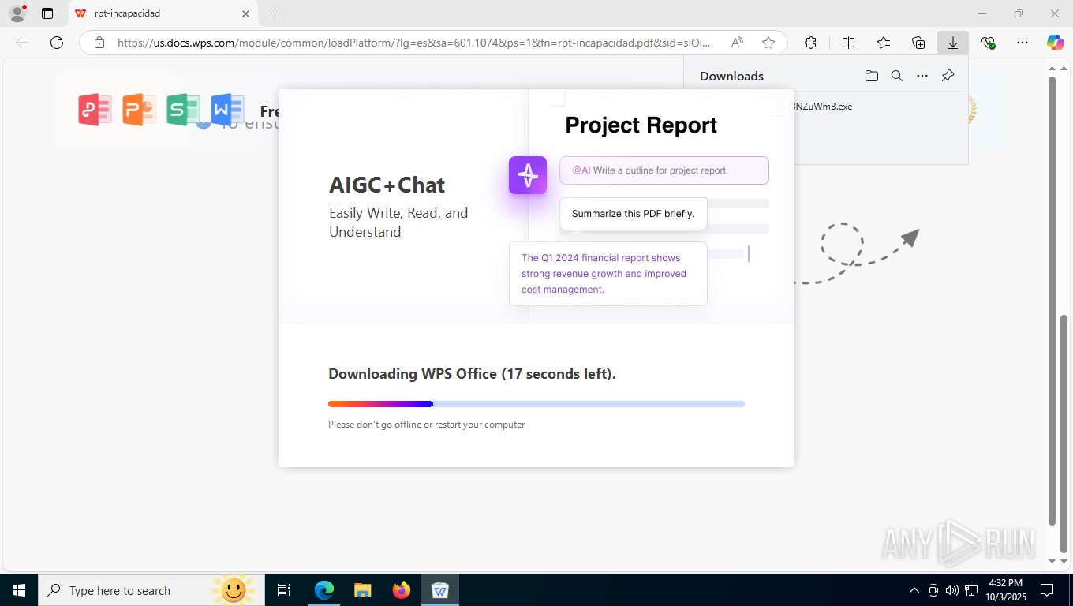Open File Explorer from the taskbar
Screen dimensions: 1073x606
tap(362, 590)
